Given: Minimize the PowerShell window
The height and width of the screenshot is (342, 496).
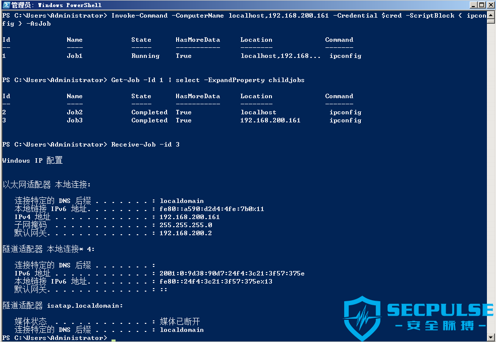Looking at the screenshot, I should click(473, 5).
